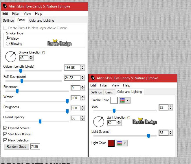Open Edit menu in right Smoke window
191x164 pixels.
coord(93,85)
